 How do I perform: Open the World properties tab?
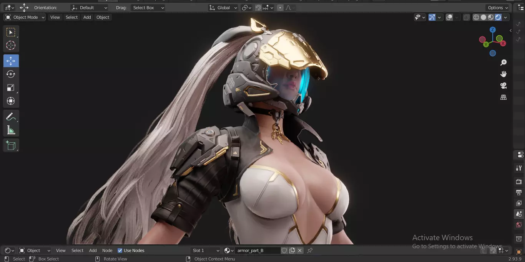pyautogui.click(x=519, y=225)
